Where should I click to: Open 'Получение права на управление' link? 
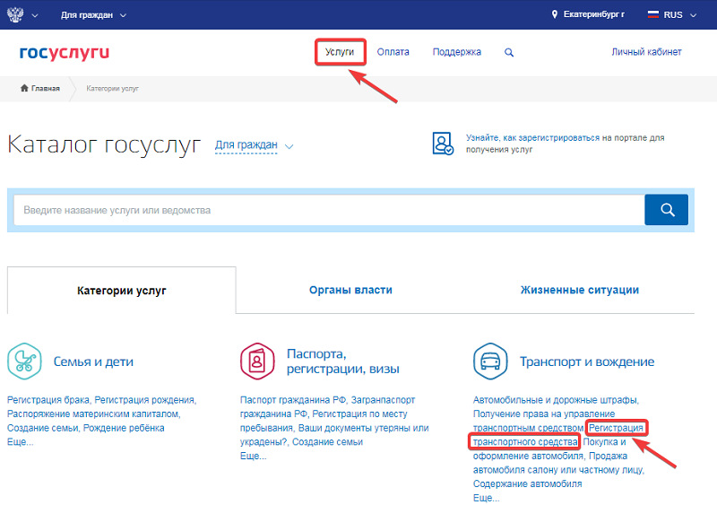544,421
